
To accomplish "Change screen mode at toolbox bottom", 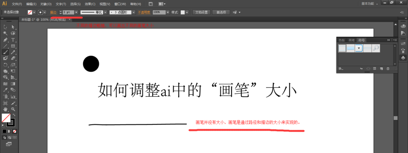I will pyautogui.click(x=9, y=144).
